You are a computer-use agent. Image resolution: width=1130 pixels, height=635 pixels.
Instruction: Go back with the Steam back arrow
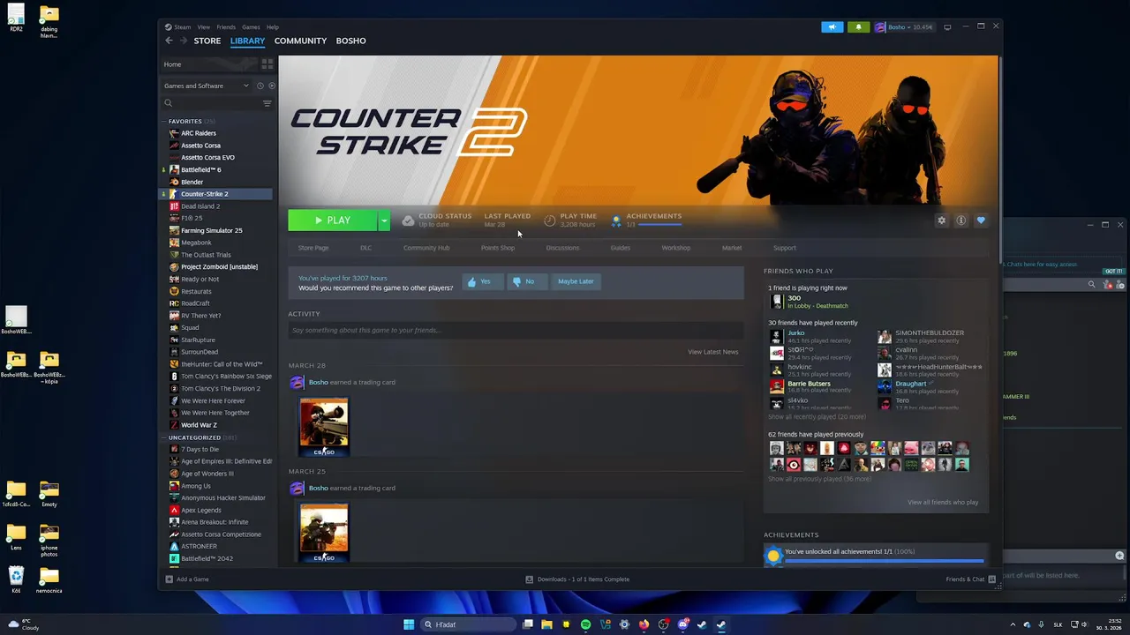pos(169,41)
